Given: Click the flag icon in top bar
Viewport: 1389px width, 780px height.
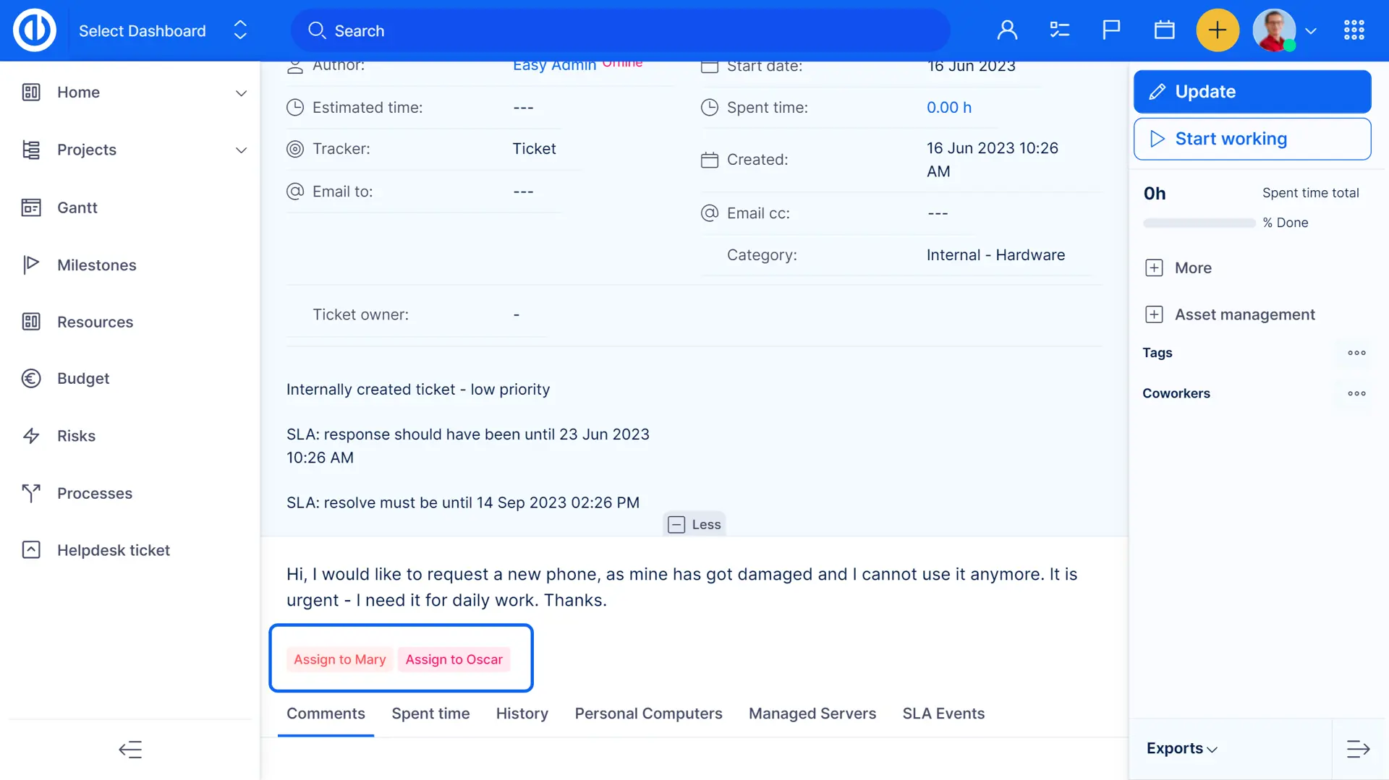Looking at the screenshot, I should tap(1111, 30).
